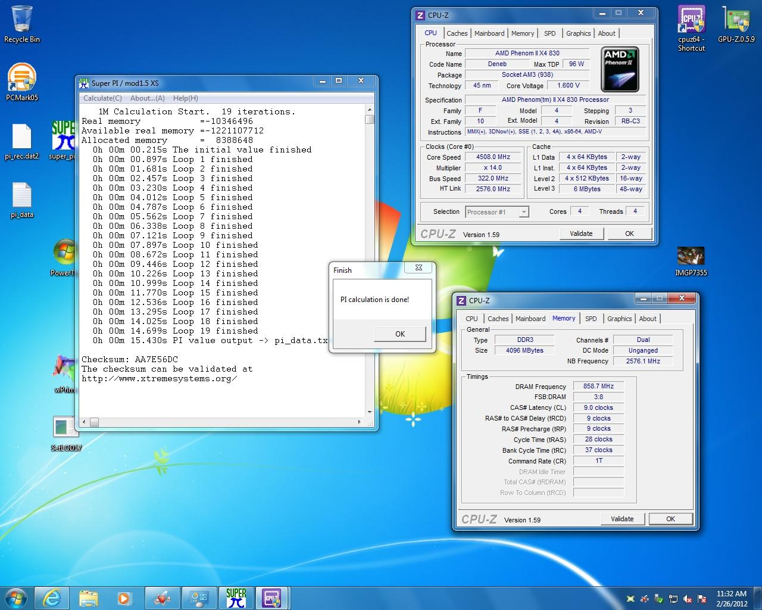Switch to Caches tab in top CPU-Z
The height and width of the screenshot is (610, 762).
click(457, 33)
